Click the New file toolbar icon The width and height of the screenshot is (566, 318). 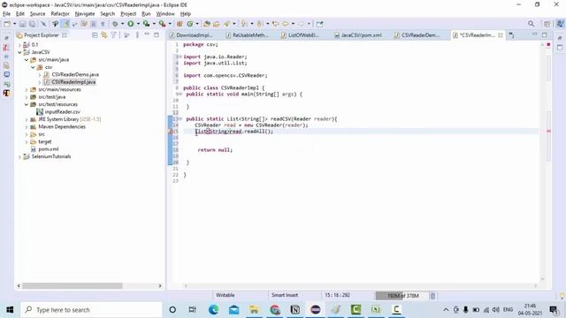7,24
